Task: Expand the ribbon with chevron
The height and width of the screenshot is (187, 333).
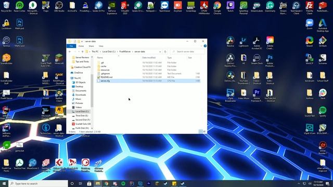Action: point(201,46)
